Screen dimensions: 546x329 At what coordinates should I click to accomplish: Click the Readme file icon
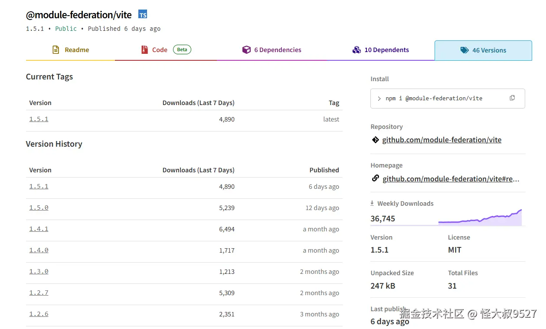[56, 50]
